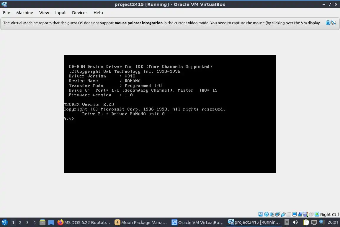Screen dimensions: 340x227
Task: Open the Machine menu
Action: [x=25, y=13]
